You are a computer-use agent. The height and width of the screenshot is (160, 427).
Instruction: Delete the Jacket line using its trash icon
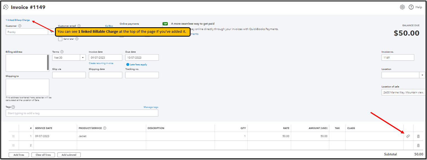[419, 136]
